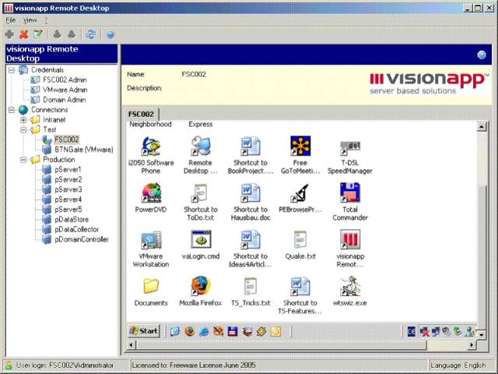The height and width of the screenshot is (374, 498).
Task: Click the Quake.txt file icon
Action: click(x=300, y=239)
